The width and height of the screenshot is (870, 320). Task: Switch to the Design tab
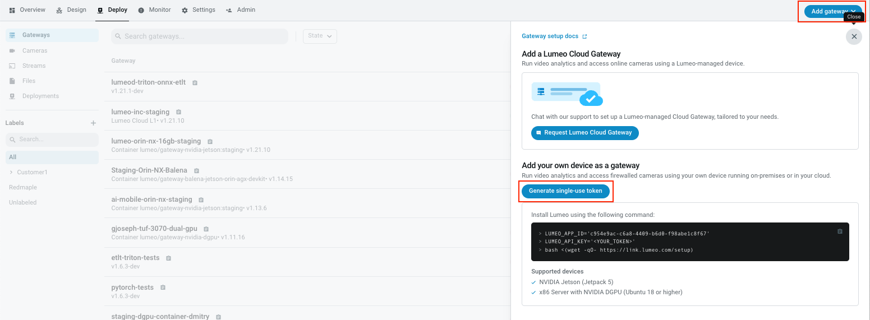(x=71, y=10)
